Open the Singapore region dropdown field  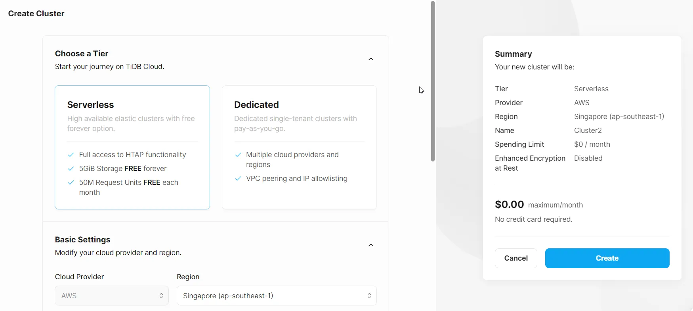[276, 296]
